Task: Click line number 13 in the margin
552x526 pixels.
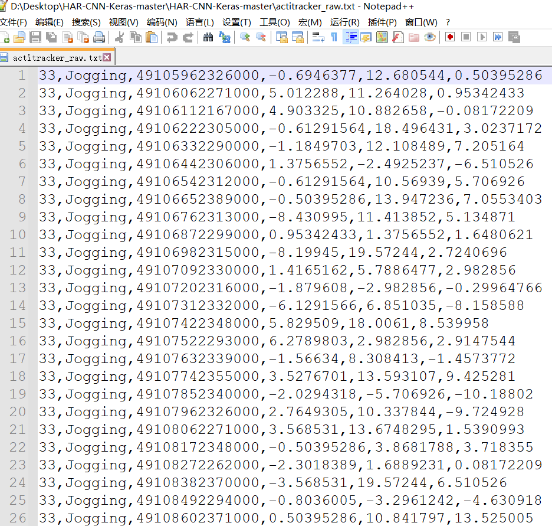Action: coord(18,287)
